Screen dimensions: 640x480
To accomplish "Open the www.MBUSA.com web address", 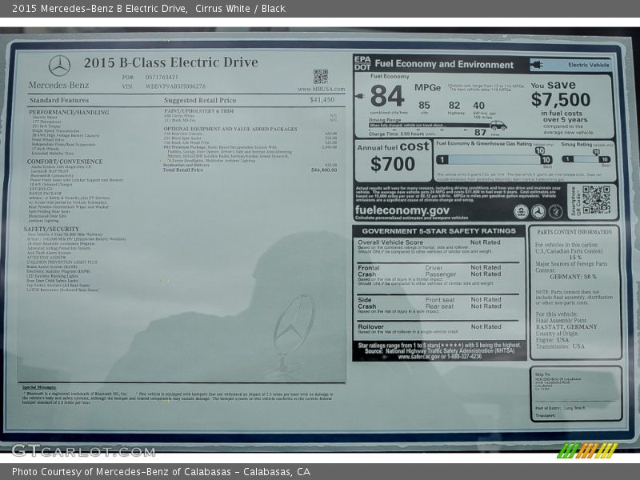I will [322, 89].
